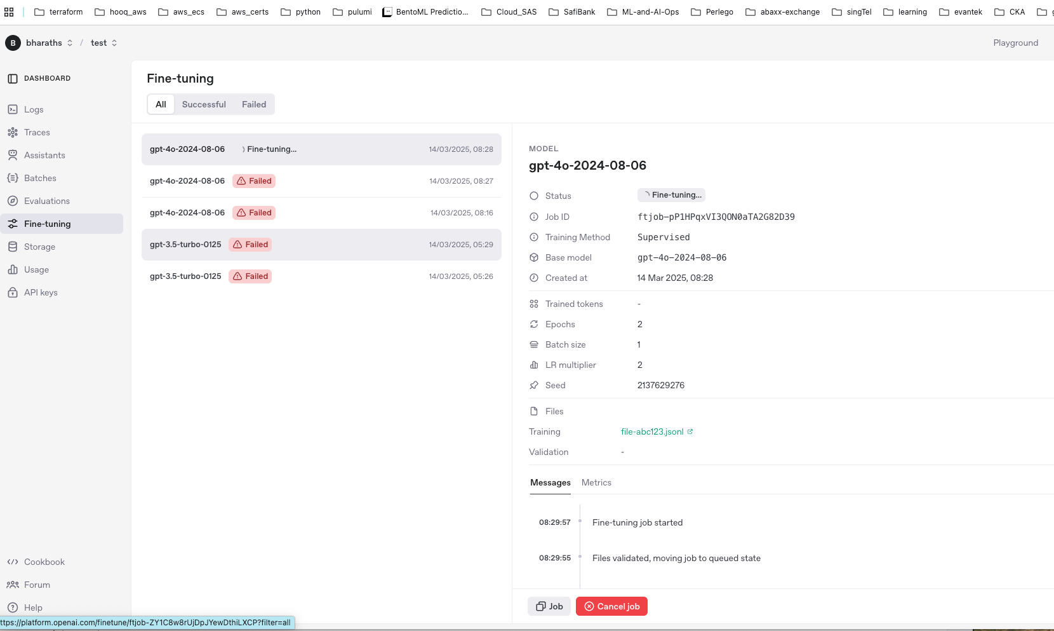Image resolution: width=1054 pixels, height=631 pixels.
Task: Open the CKA bookmarks folder
Action: [1010, 12]
